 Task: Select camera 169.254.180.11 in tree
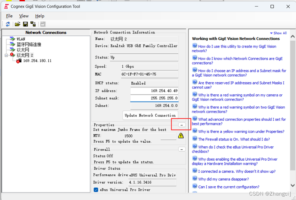(37, 61)
